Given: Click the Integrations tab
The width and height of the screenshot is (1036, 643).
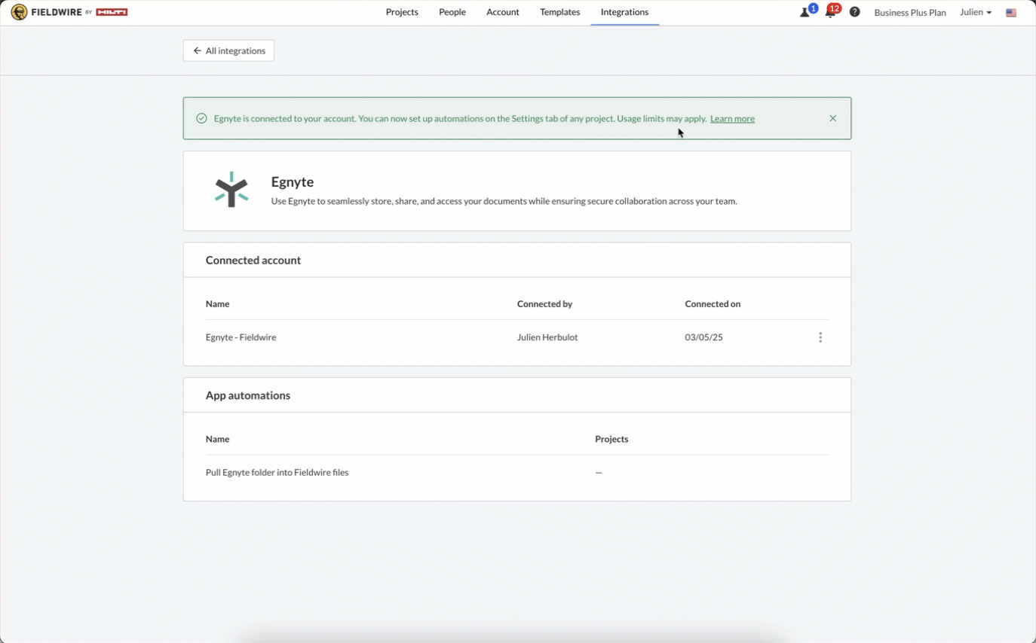Looking at the screenshot, I should click(624, 12).
